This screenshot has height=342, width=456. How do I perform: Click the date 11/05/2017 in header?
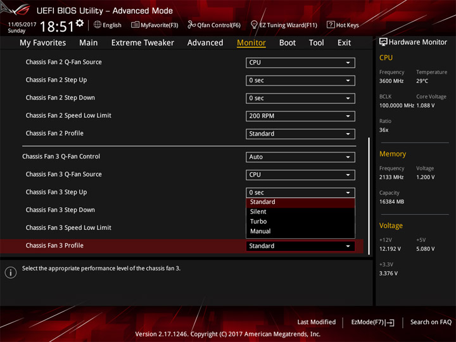(x=22, y=25)
